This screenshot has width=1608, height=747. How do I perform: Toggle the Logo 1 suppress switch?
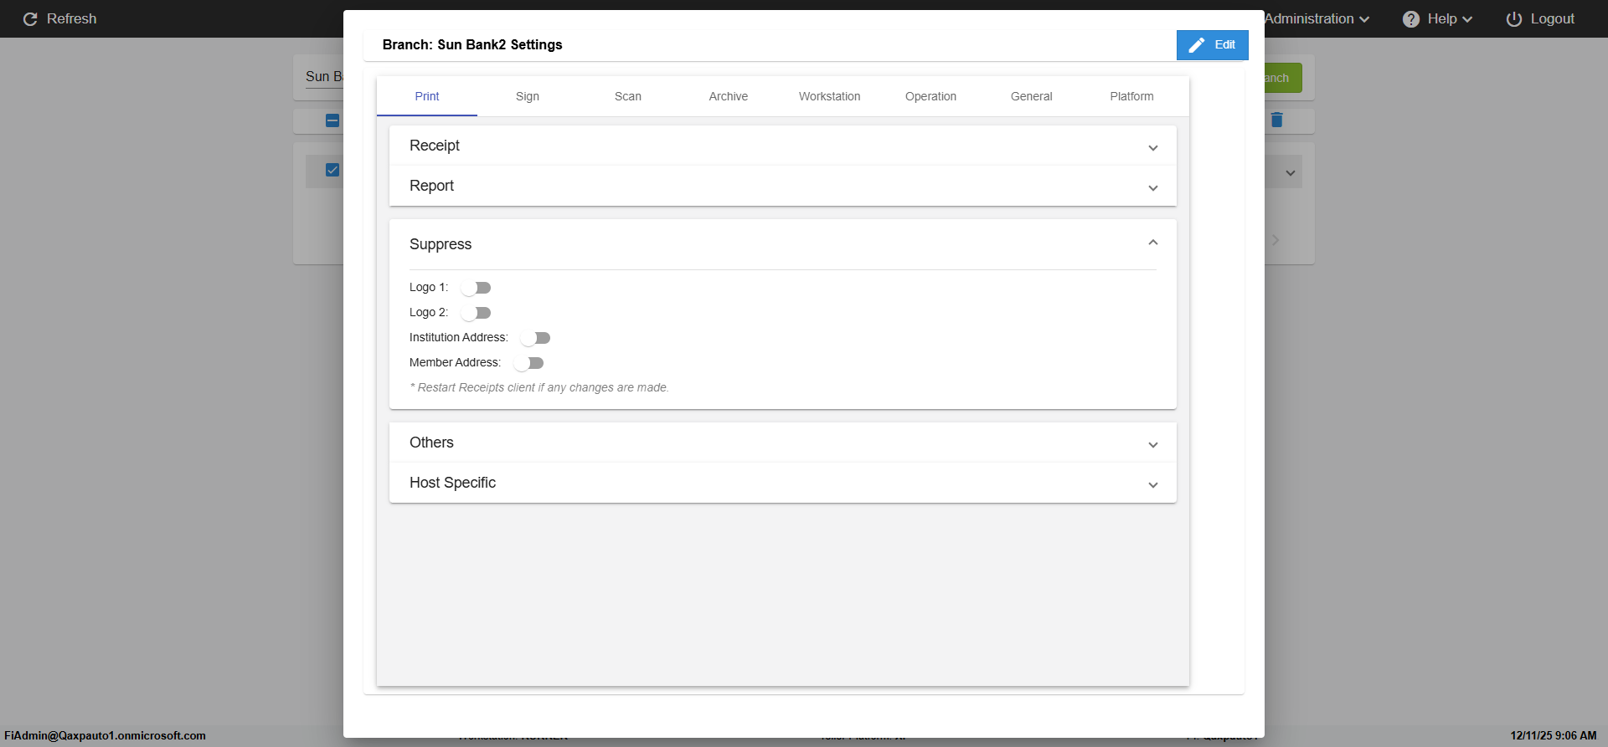476,288
